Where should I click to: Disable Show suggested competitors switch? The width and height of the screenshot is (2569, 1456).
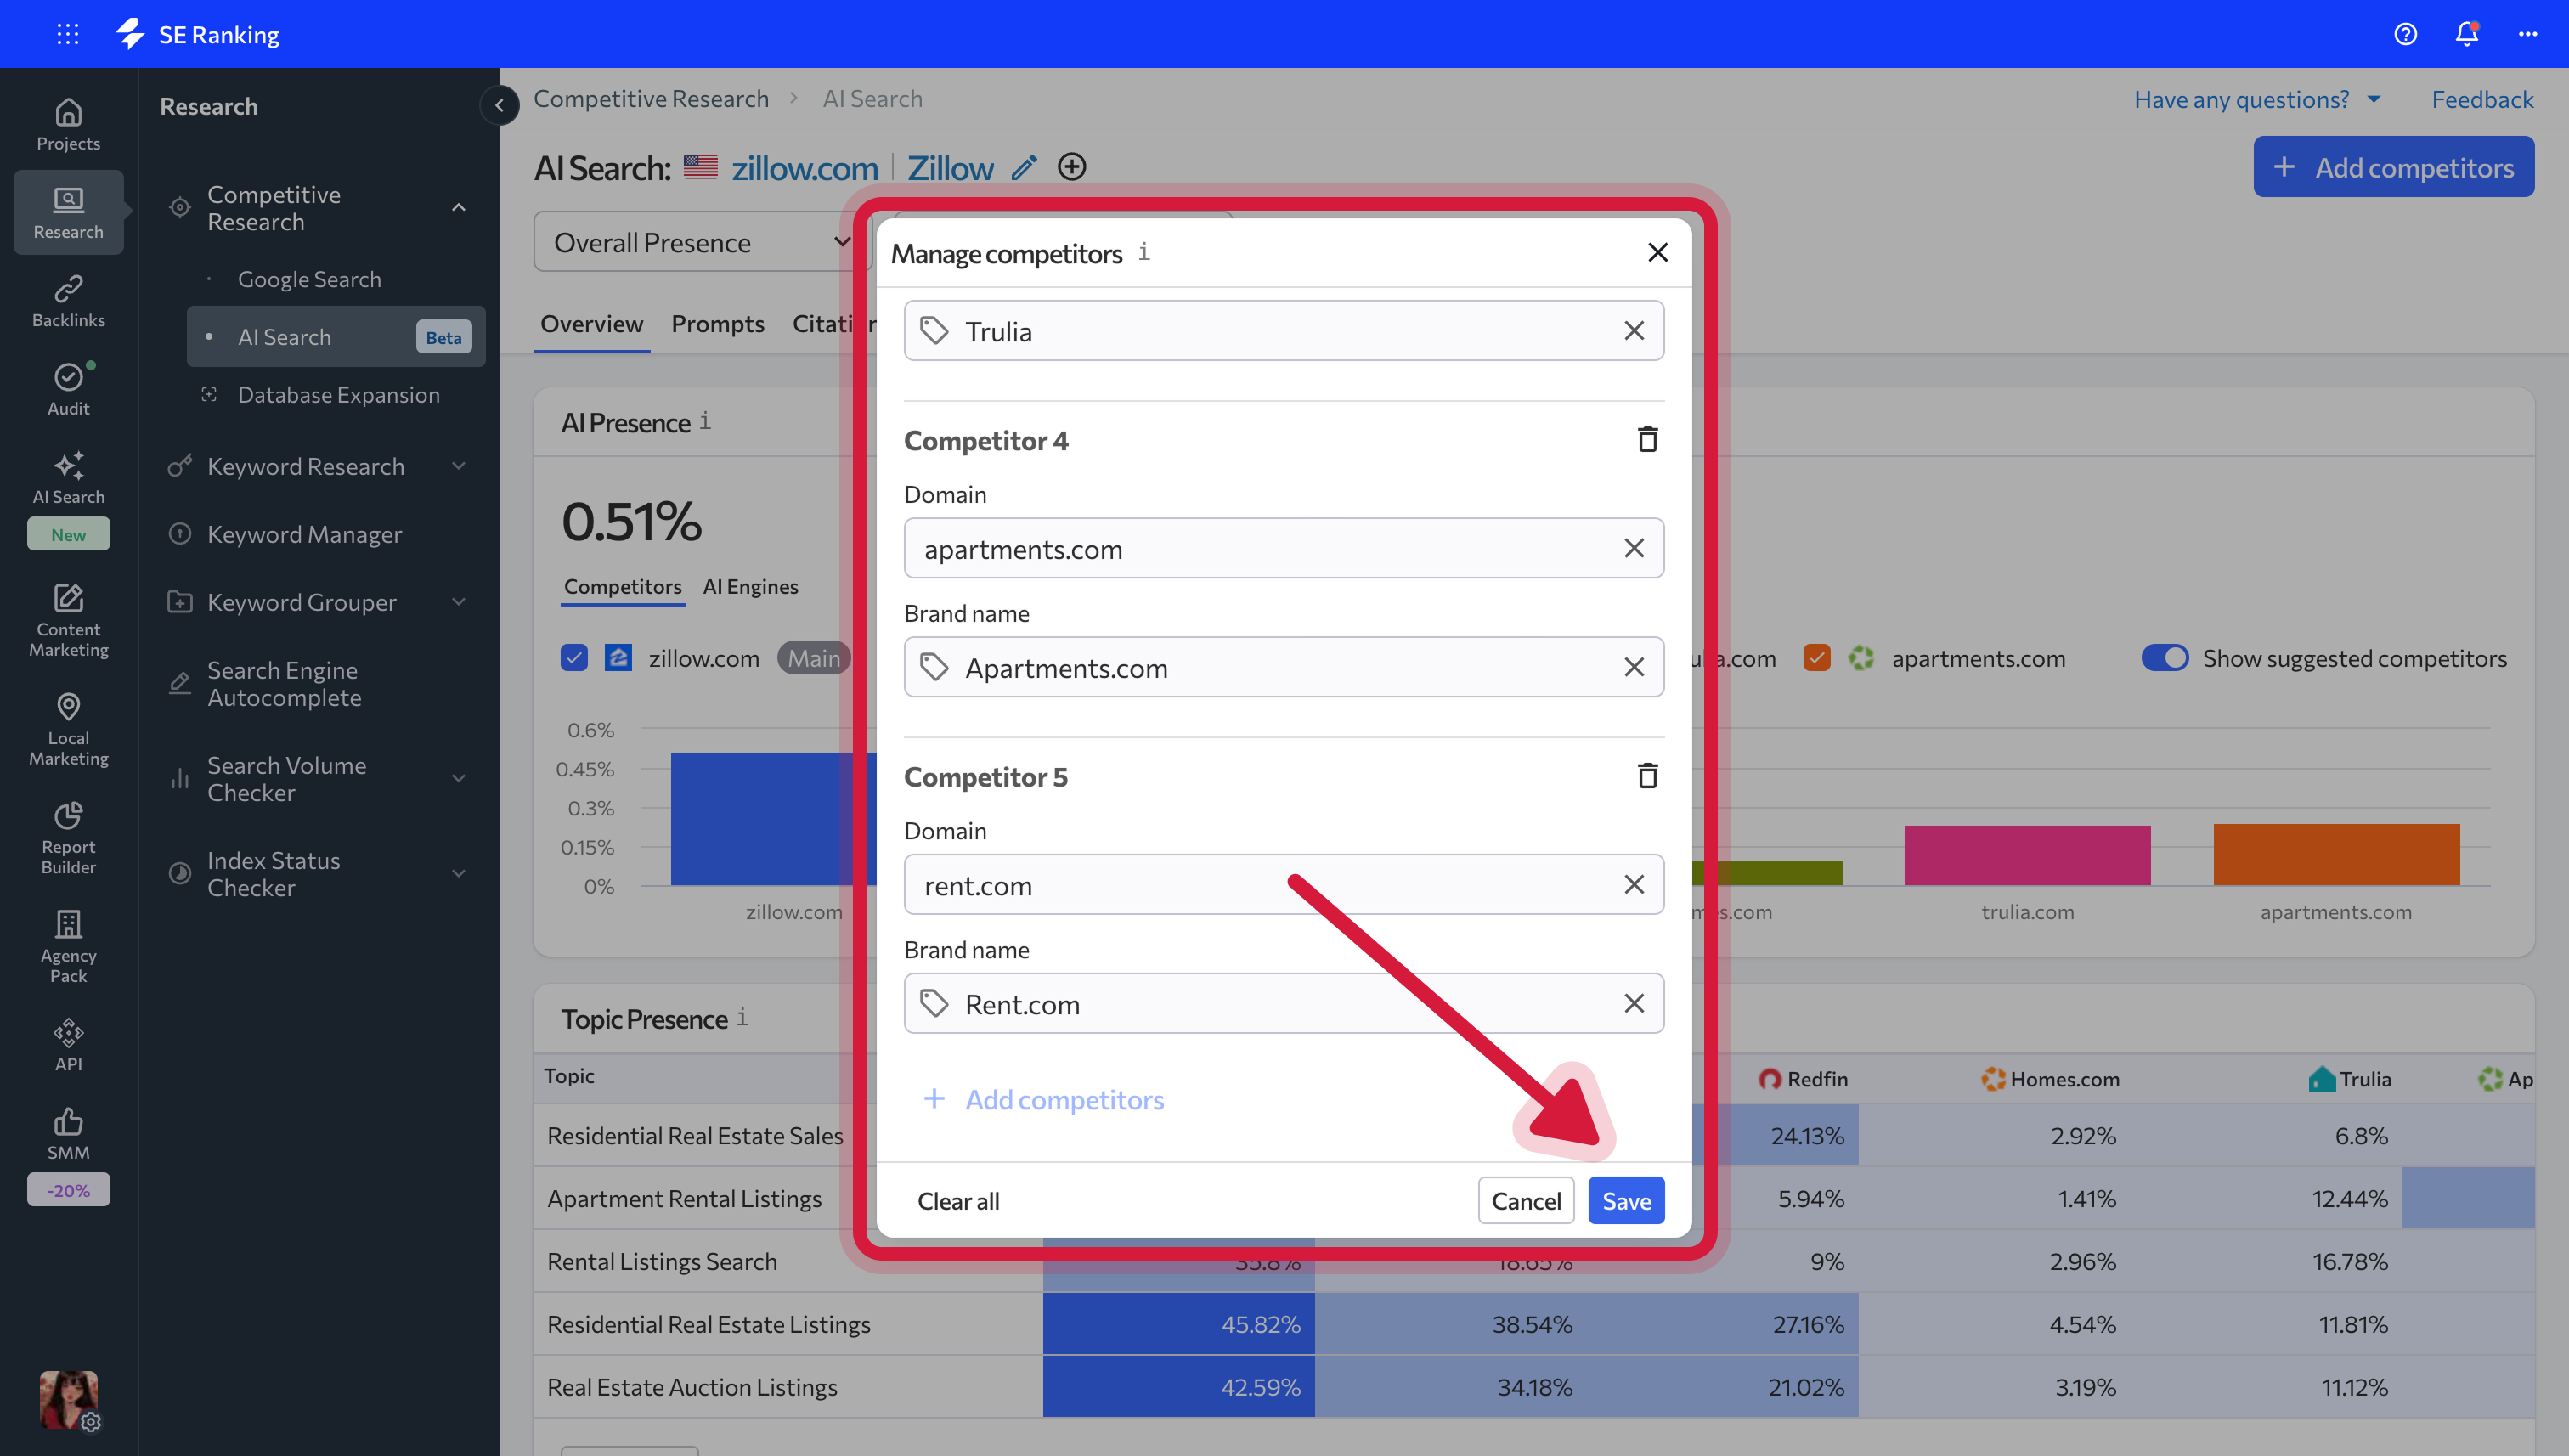click(x=2165, y=658)
